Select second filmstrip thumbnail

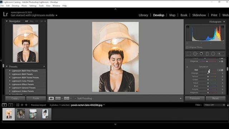pyautogui.click(x=21, y=114)
